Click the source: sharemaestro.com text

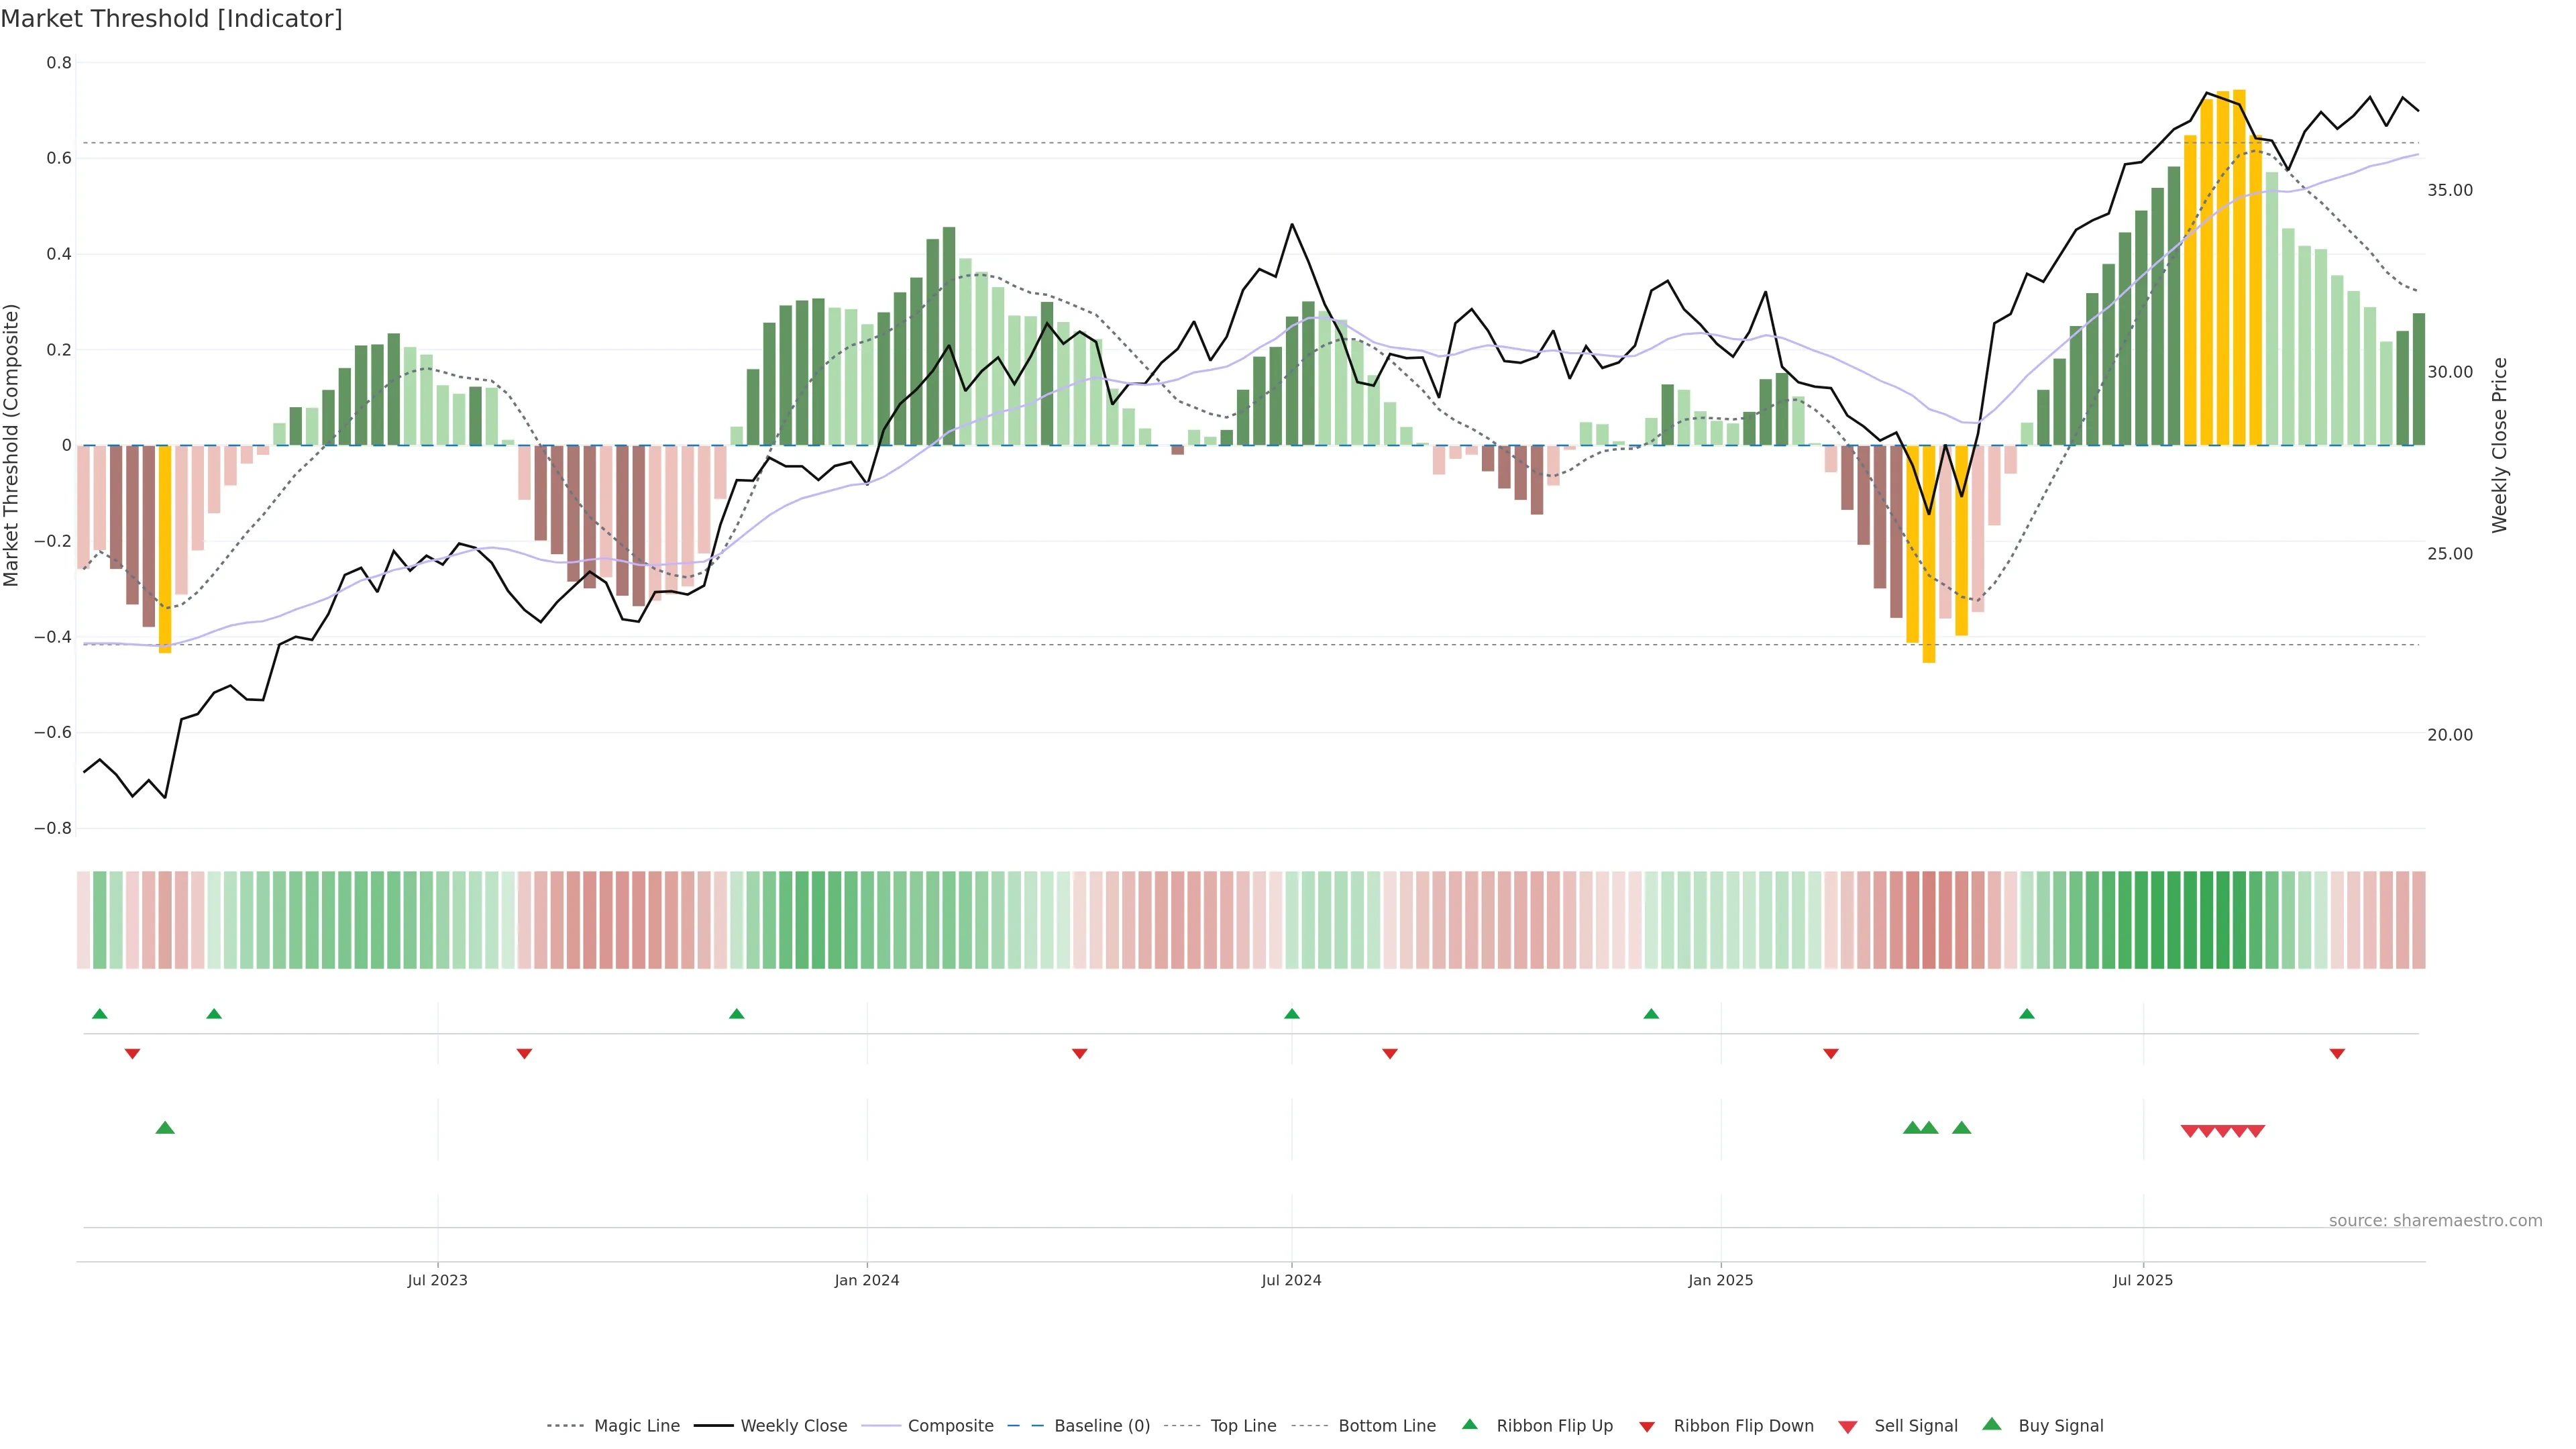coord(2435,1221)
